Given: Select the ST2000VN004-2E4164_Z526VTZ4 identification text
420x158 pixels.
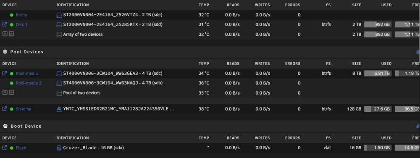Looking at the screenshot, I should pos(113,15).
